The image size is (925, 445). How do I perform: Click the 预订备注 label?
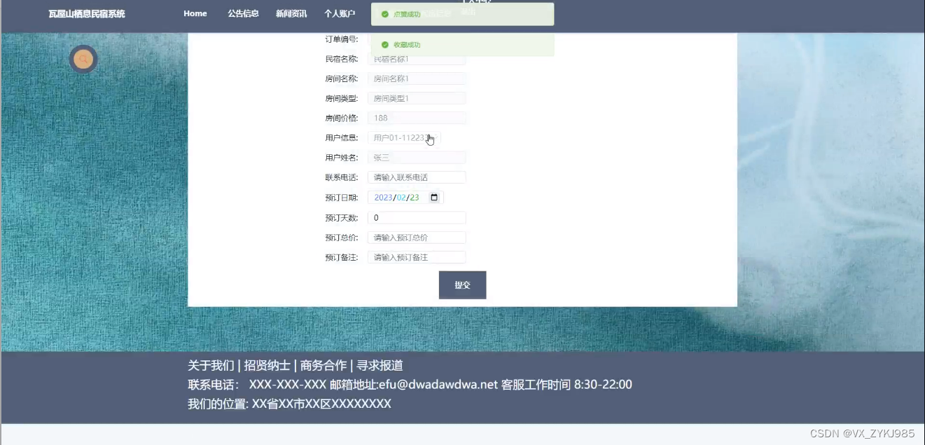tap(342, 257)
